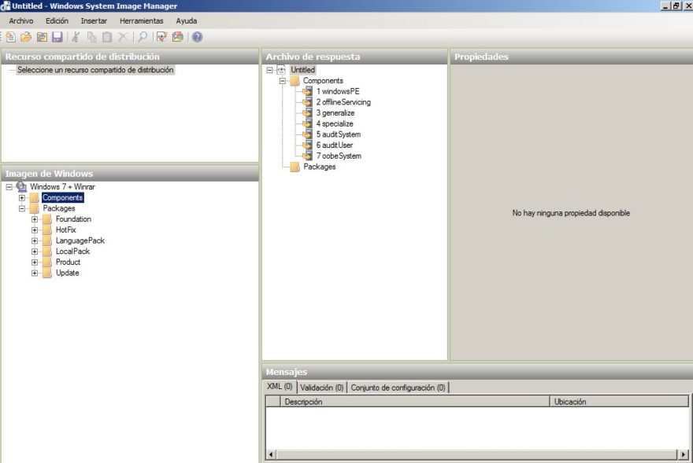Click the Save answer file floppy icon
Screen dimensions: 693x463
[57, 37]
